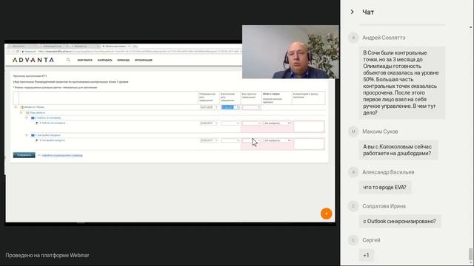Open status dropdown 'Не выбрано' for second milestone
This screenshot has height=266, width=474.
[x=277, y=140]
